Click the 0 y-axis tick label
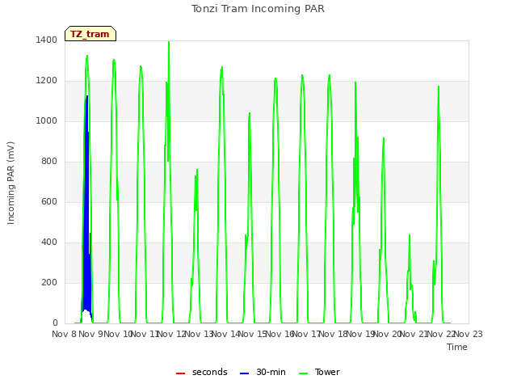The height and width of the screenshot is (388, 517). pos(55,323)
